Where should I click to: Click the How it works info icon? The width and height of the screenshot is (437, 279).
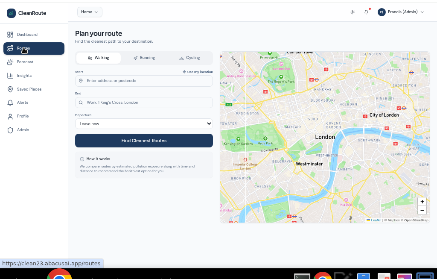[82, 159]
